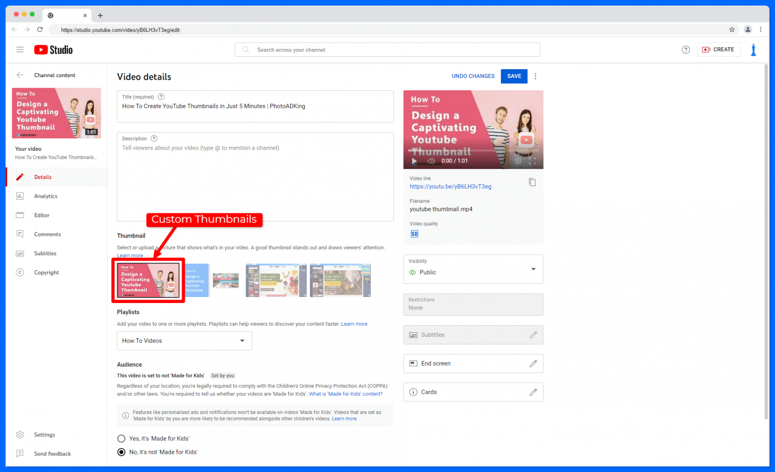Open the Create button menu
This screenshot has width=775, height=472.
718,49
